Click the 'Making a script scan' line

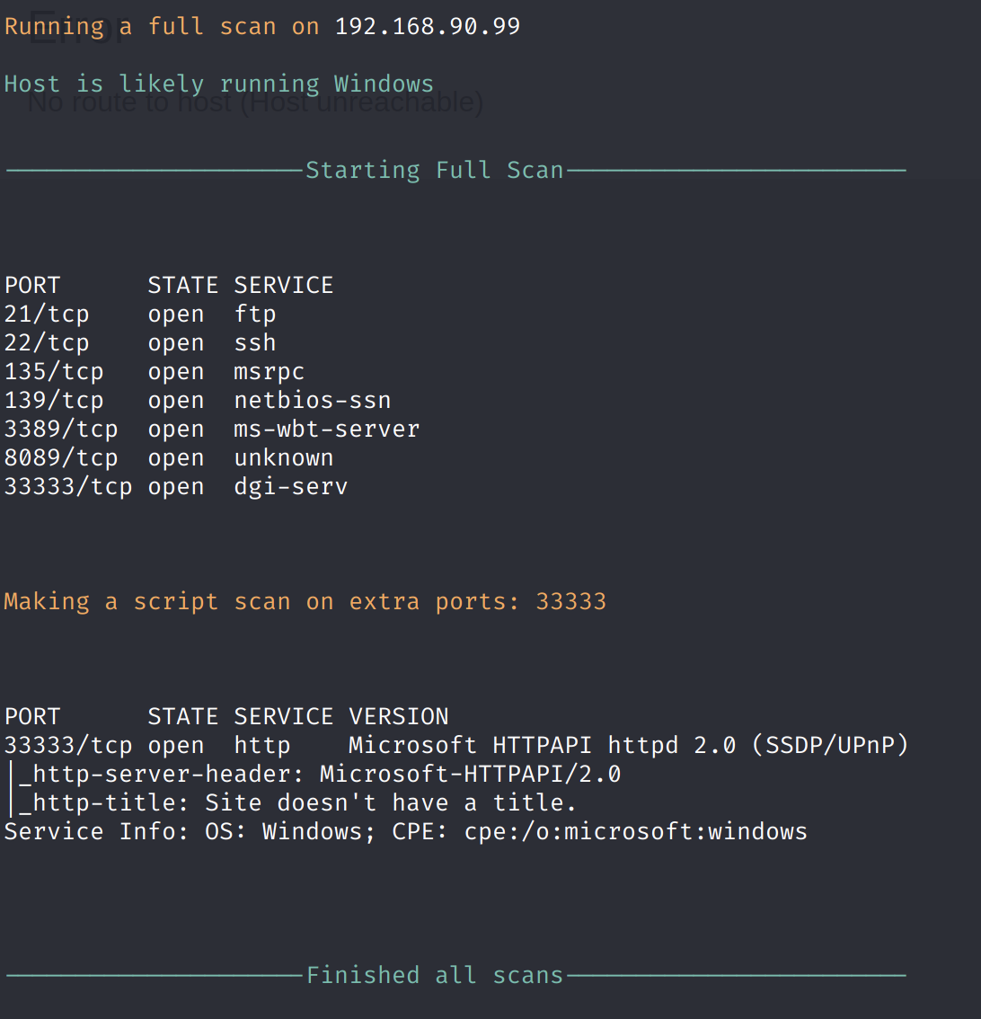coord(305,602)
